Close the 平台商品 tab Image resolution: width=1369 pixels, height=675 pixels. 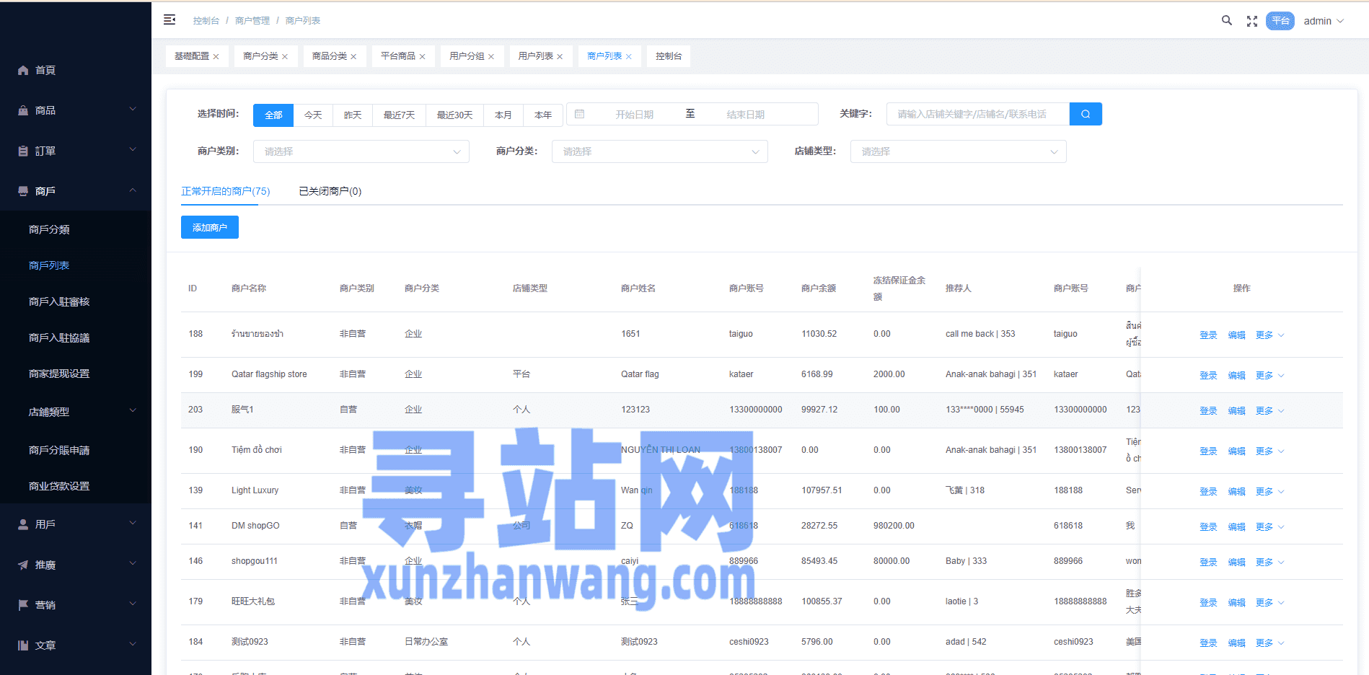[422, 56]
